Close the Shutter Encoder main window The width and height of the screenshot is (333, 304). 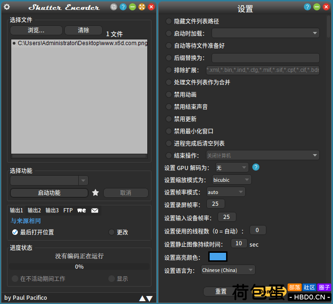tap(151, 7)
